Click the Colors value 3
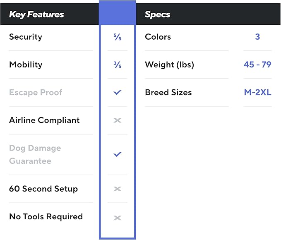 click(x=257, y=37)
